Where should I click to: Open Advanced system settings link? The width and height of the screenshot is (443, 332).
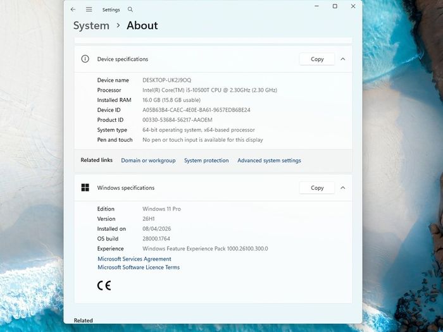click(x=269, y=161)
